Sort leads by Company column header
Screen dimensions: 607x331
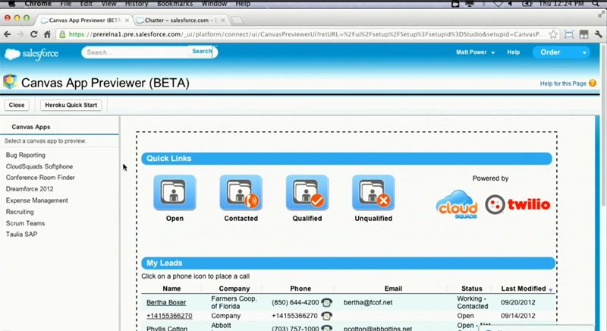click(x=234, y=288)
